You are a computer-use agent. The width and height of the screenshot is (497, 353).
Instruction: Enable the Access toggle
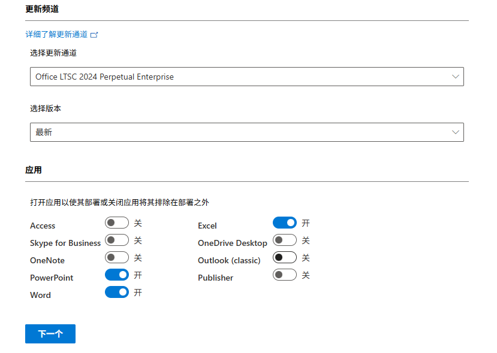coord(117,223)
